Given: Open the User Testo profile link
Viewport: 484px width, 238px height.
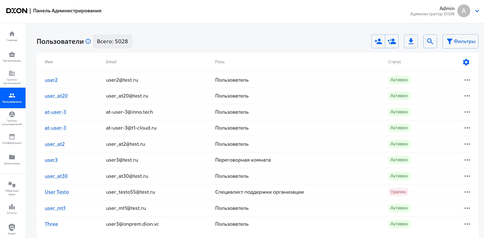Looking at the screenshot, I should [57, 192].
